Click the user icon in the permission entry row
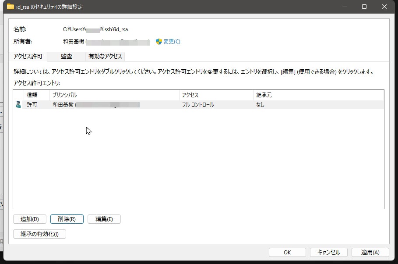Screen dimensions: 398x264 18,104
